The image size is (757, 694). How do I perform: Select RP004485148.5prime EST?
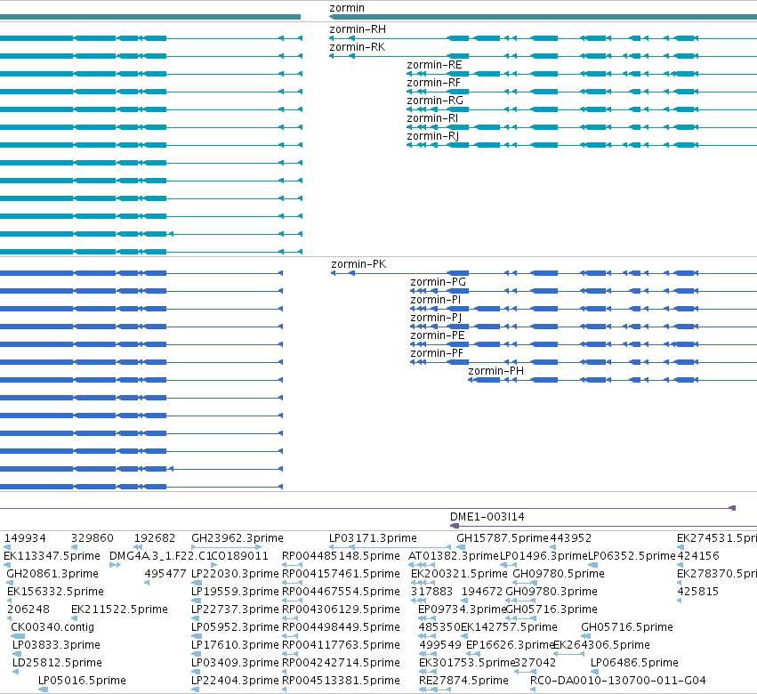341,556
